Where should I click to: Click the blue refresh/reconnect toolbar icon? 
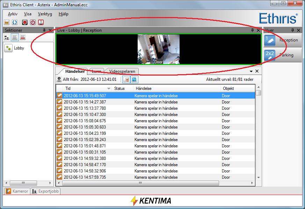[15, 22]
